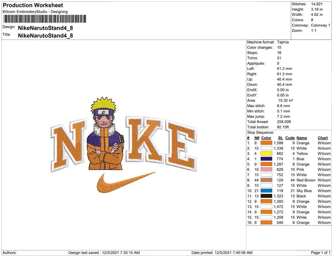333x256 pixels.
Task: Click the pink swatch in stop row 6
Action: [x=266, y=169]
